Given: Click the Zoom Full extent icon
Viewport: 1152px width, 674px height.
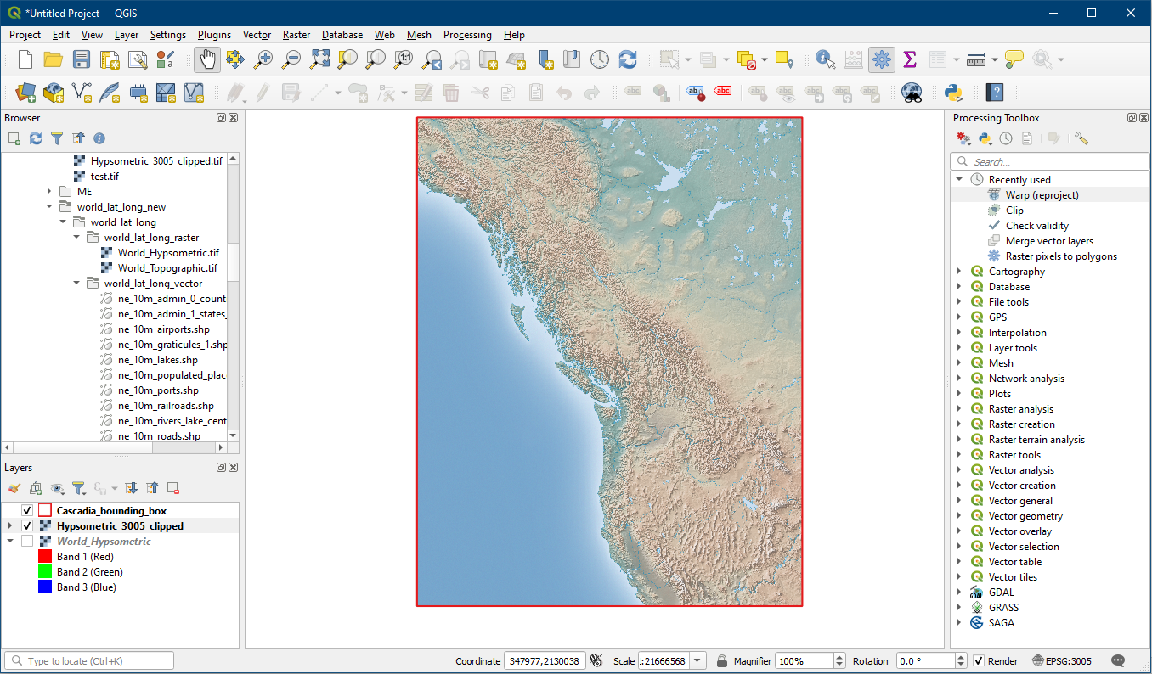Looking at the screenshot, I should 319,59.
